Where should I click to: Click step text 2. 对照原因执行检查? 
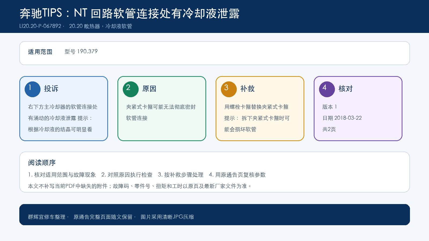[127, 175]
